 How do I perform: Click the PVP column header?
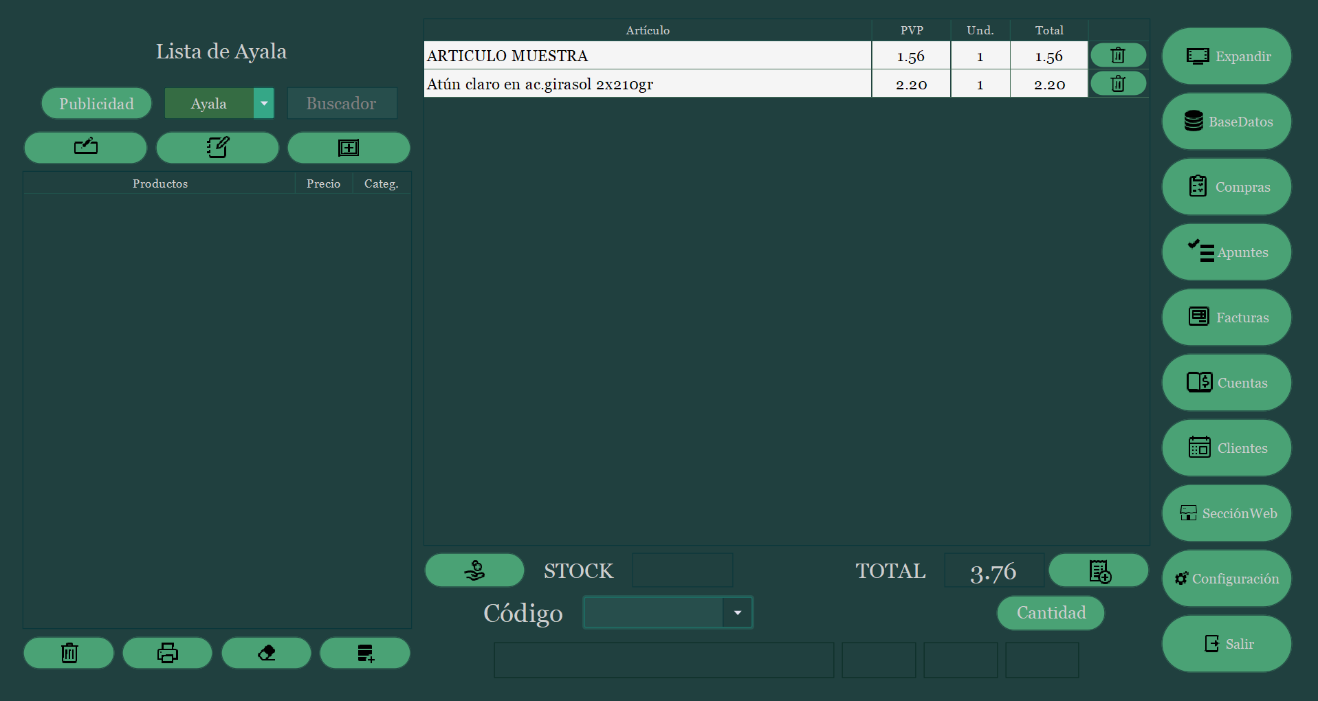(x=912, y=30)
